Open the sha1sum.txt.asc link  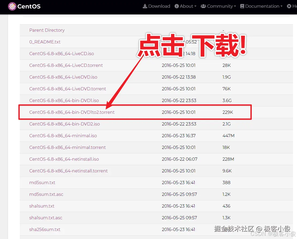tap(46, 218)
